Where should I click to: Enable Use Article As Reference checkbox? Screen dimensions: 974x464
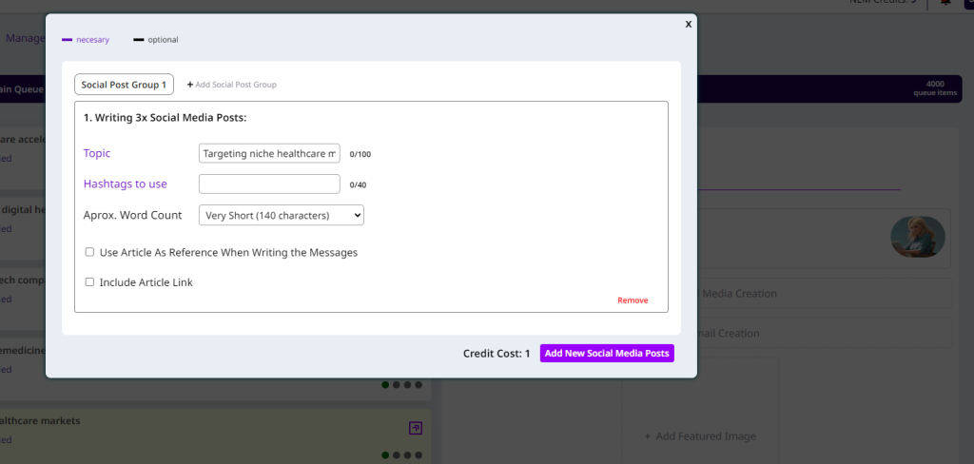(x=89, y=253)
